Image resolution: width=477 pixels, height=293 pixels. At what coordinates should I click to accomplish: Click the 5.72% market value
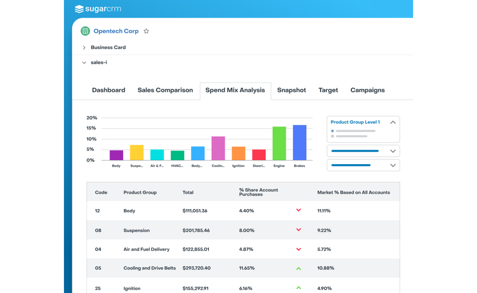click(324, 249)
